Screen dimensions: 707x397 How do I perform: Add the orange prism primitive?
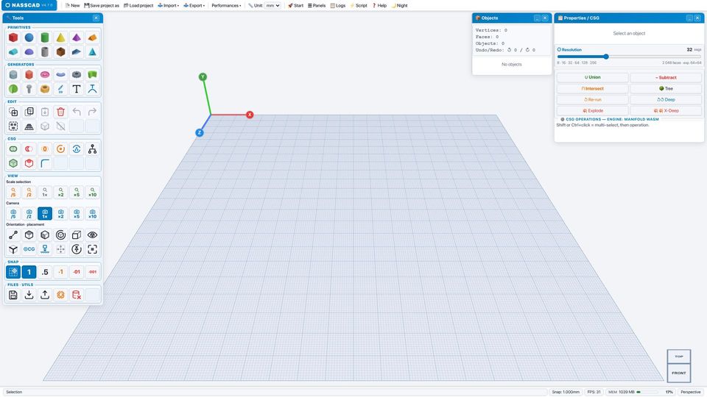[x=92, y=37]
